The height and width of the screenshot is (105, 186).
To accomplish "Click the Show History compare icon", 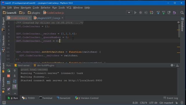I will (x=169, y=13).
